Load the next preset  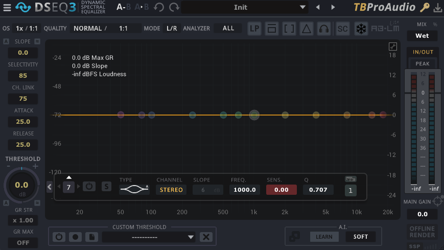tap(333, 7)
